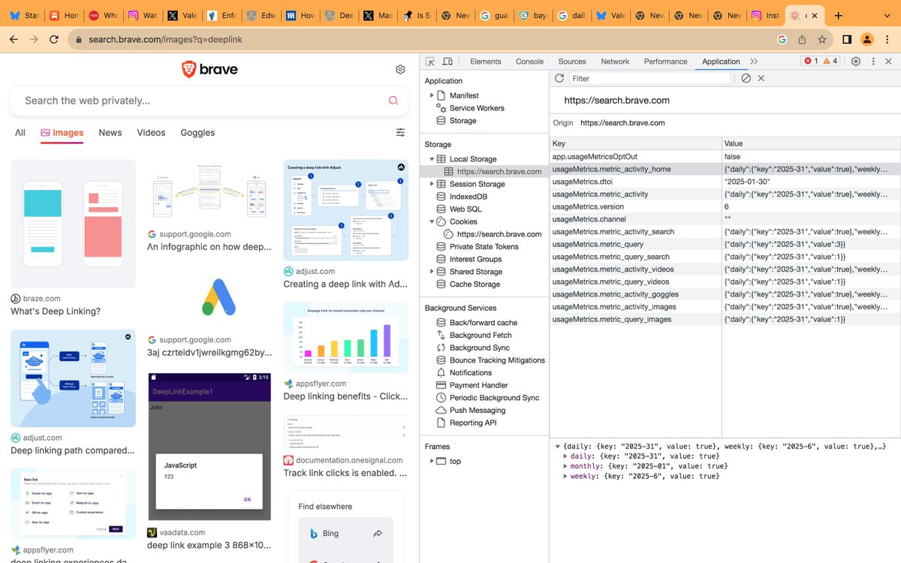Screen dimensions: 901x563
Task: Select Interest Groups item
Action: click(475, 259)
